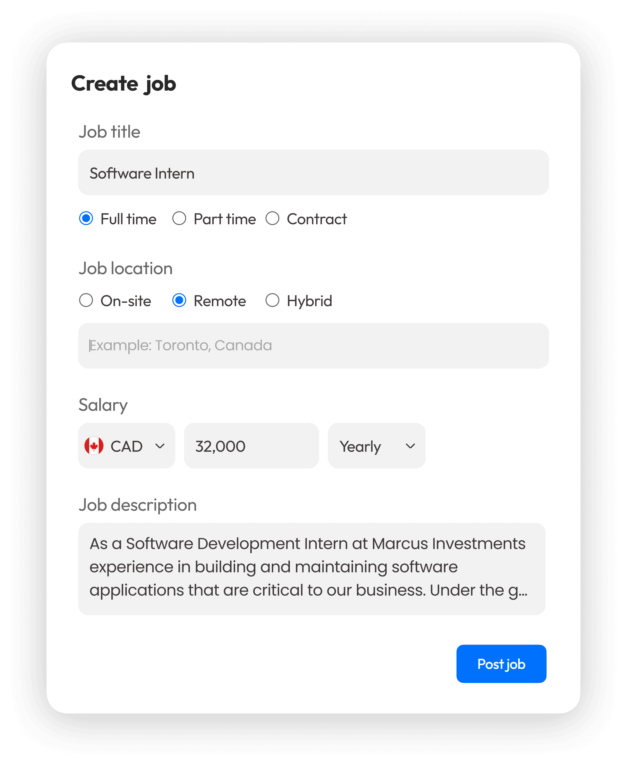
Task: Select the Hybrid radio button
Action: click(x=272, y=301)
